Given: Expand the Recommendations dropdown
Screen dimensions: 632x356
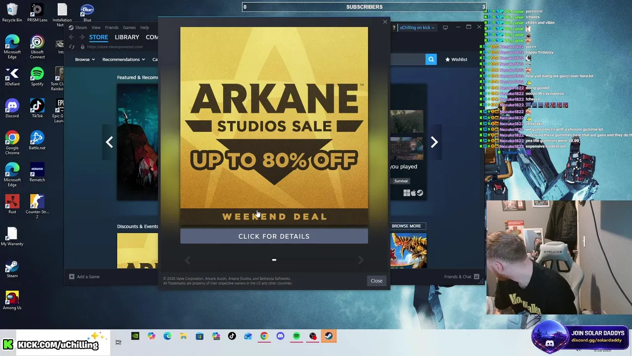Looking at the screenshot, I should [x=123, y=59].
